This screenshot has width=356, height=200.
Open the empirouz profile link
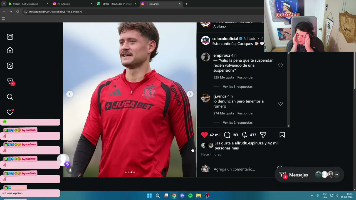click(x=222, y=55)
